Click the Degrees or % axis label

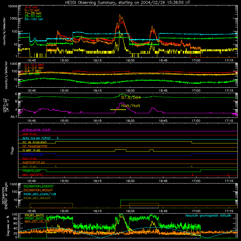(x=8, y=226)
